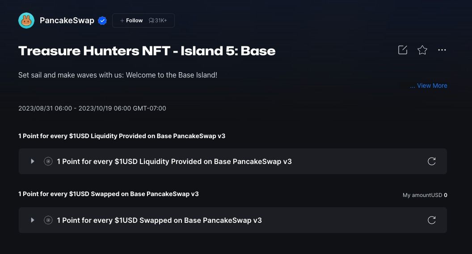The width and height of the screenshot is (472, 254).
Task: Expand the Swapped on Base task arrow
Action: [x=33, y=220]
